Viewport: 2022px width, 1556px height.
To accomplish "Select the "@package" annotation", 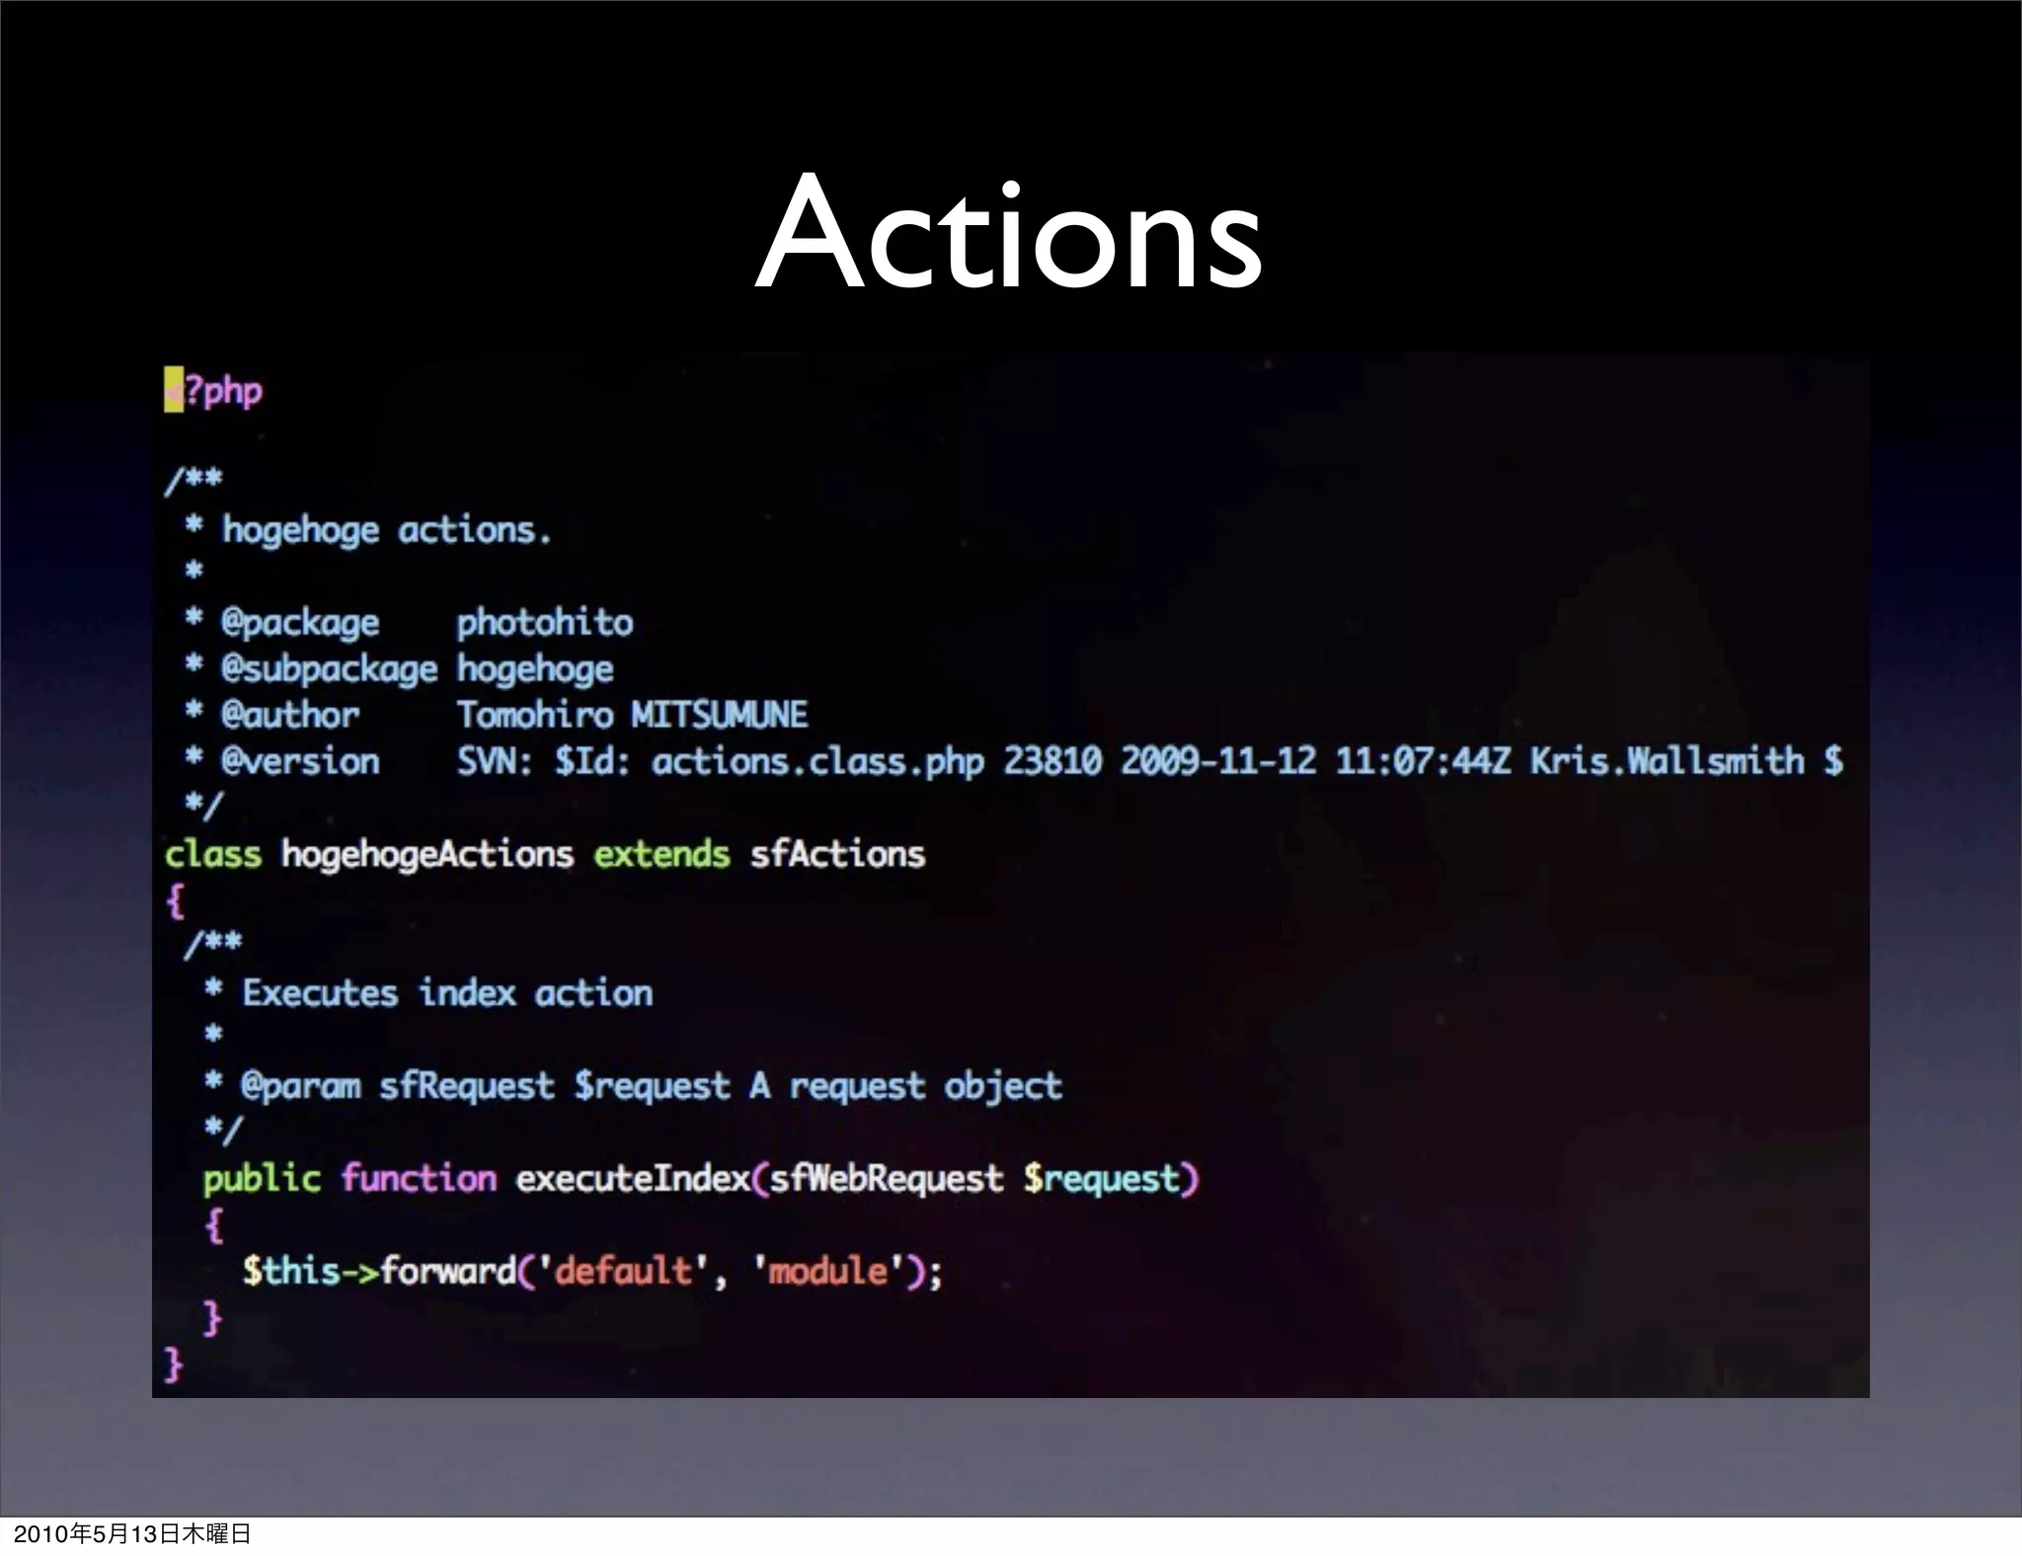I will point(300,623).
